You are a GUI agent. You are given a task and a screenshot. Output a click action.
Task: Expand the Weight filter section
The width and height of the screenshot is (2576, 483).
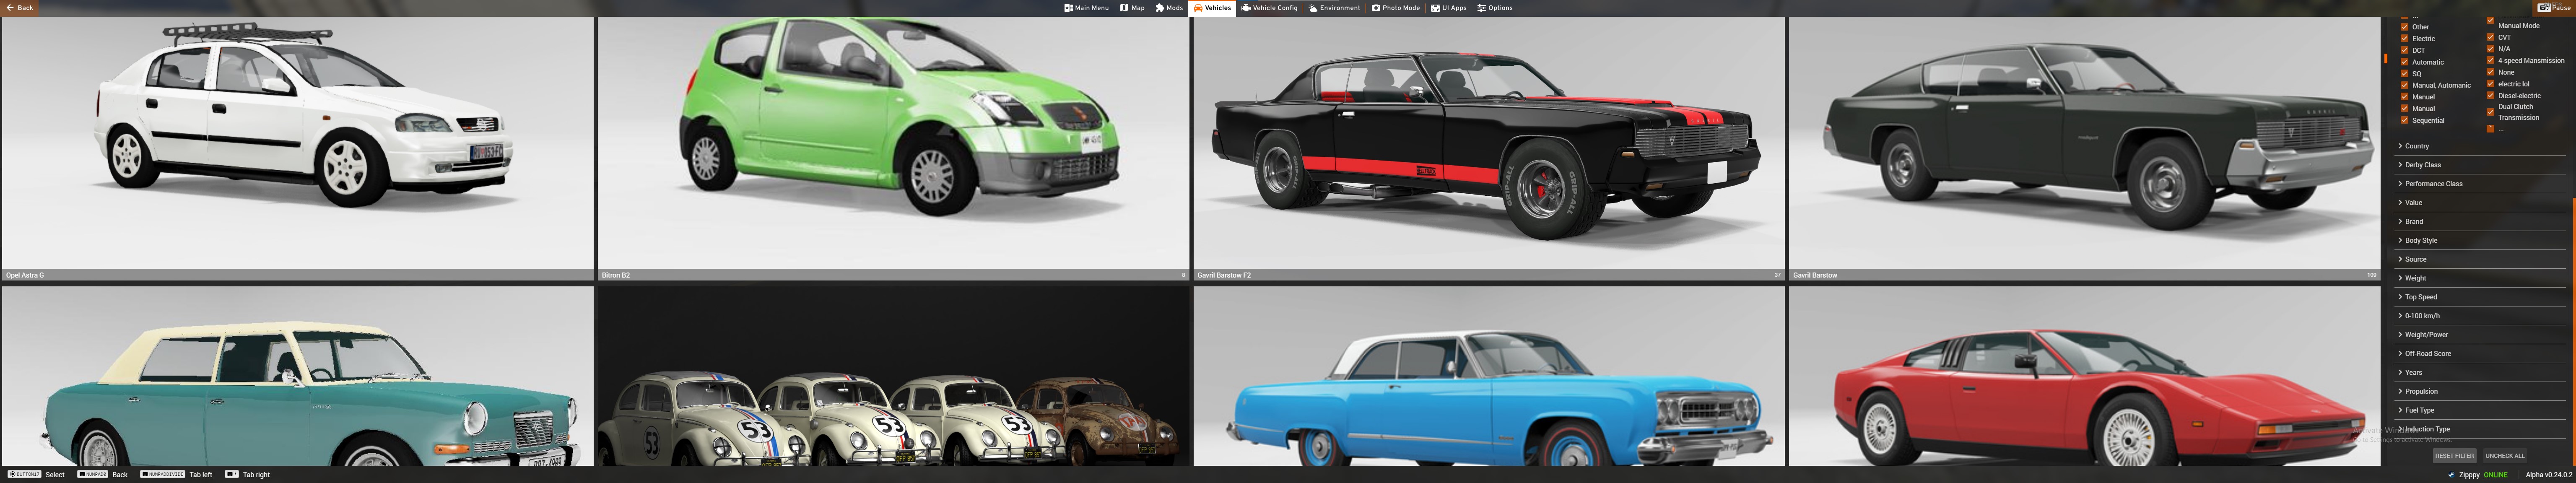coord(2480,278)
